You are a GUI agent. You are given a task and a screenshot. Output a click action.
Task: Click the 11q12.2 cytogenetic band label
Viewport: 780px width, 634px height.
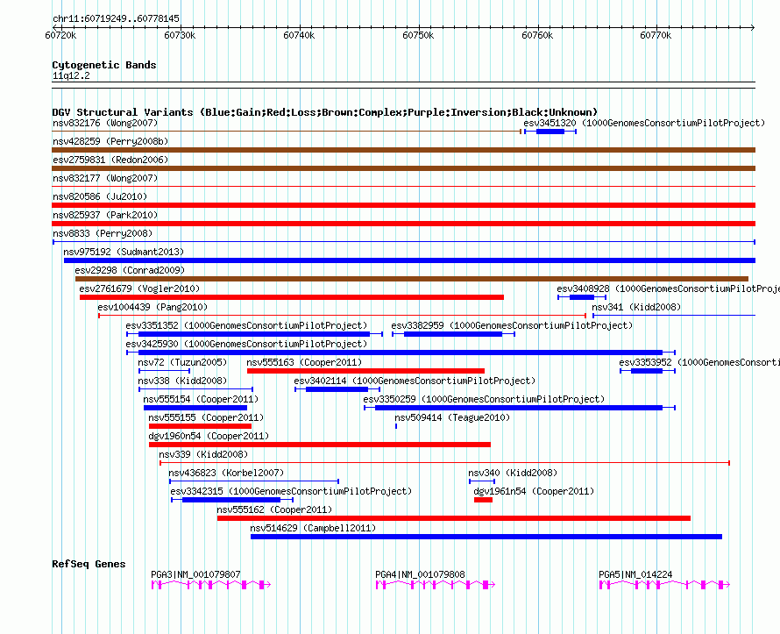click(71, 75)
